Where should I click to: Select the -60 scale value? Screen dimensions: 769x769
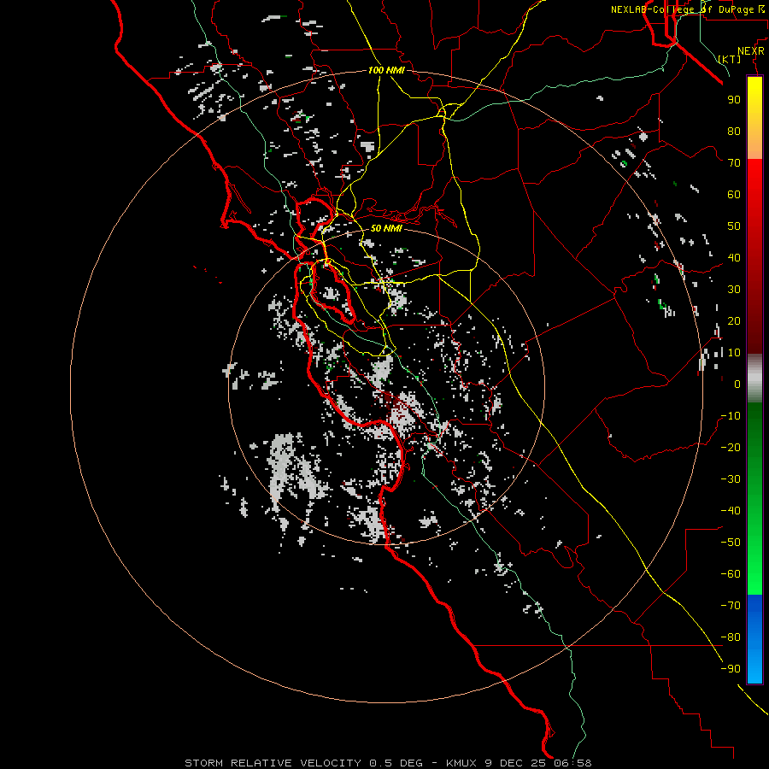[731, 574]
